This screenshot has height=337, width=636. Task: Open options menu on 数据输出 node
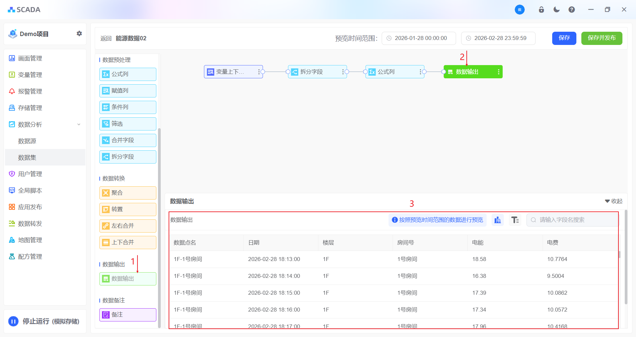499,72
